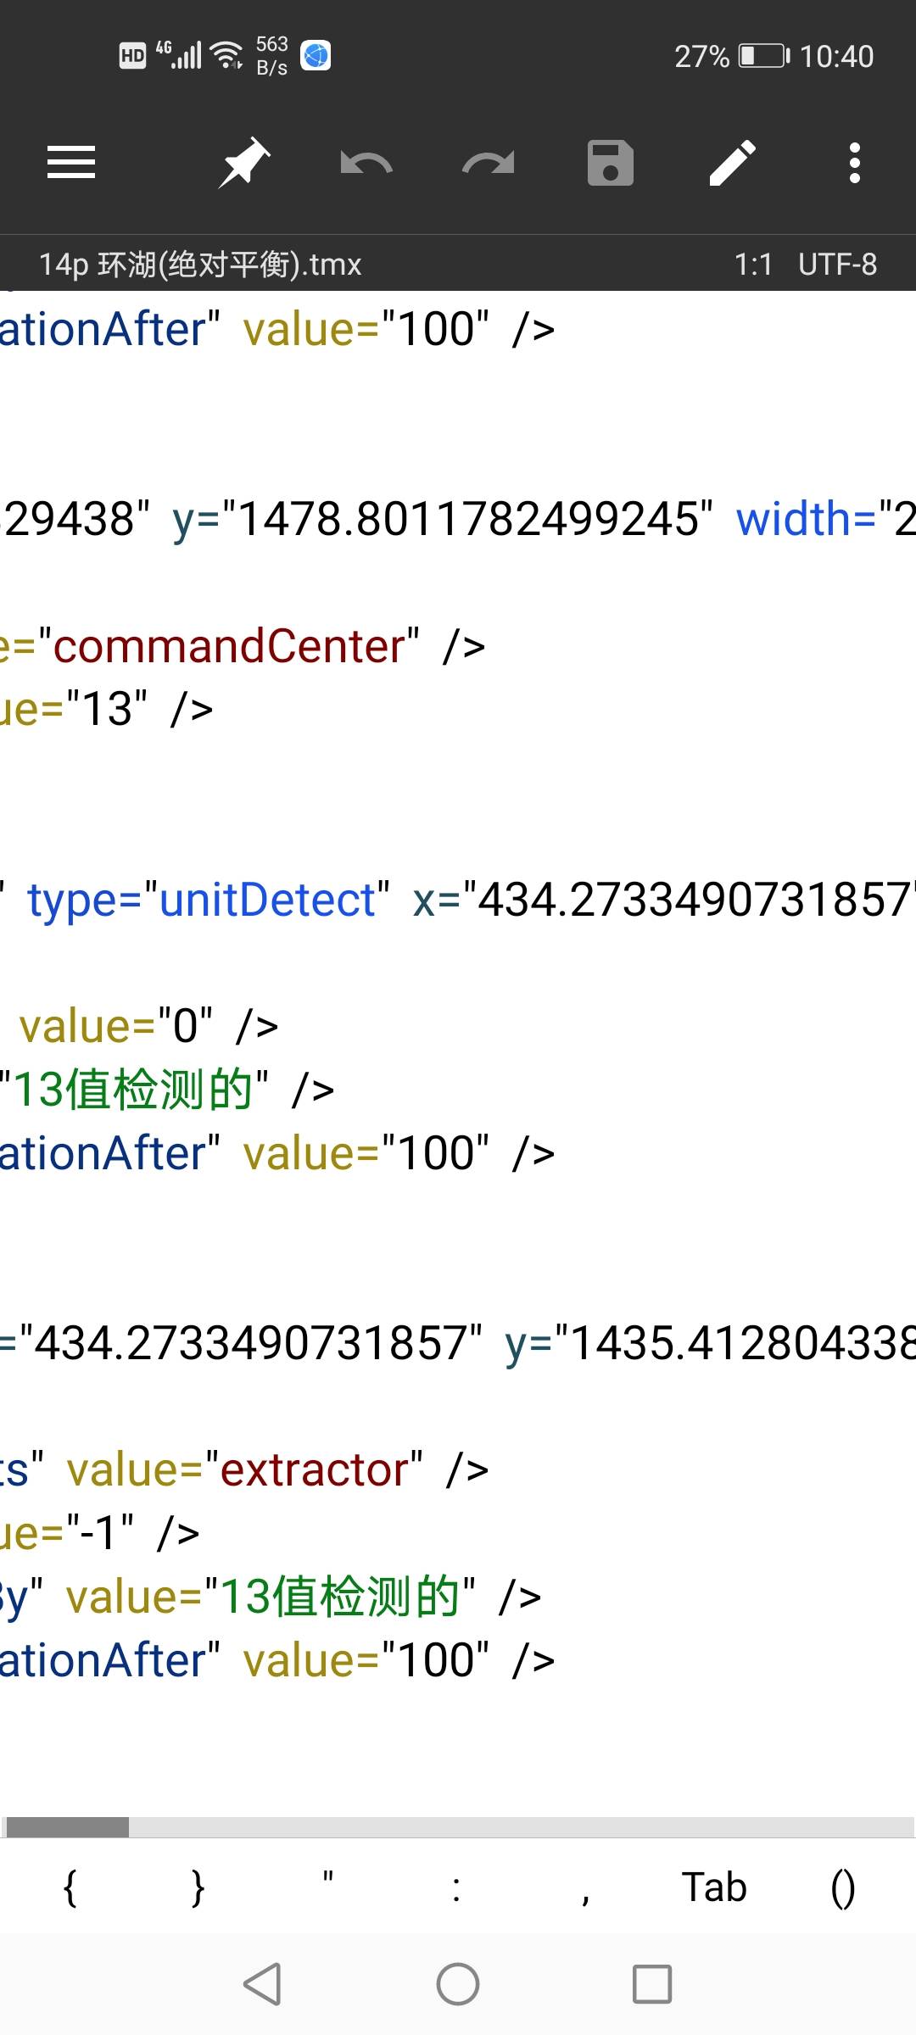Image resolution: width=916 pixels, height=2035 pixels.
Task: Tap the pin icon in toolbar
Action: point(243,162)
